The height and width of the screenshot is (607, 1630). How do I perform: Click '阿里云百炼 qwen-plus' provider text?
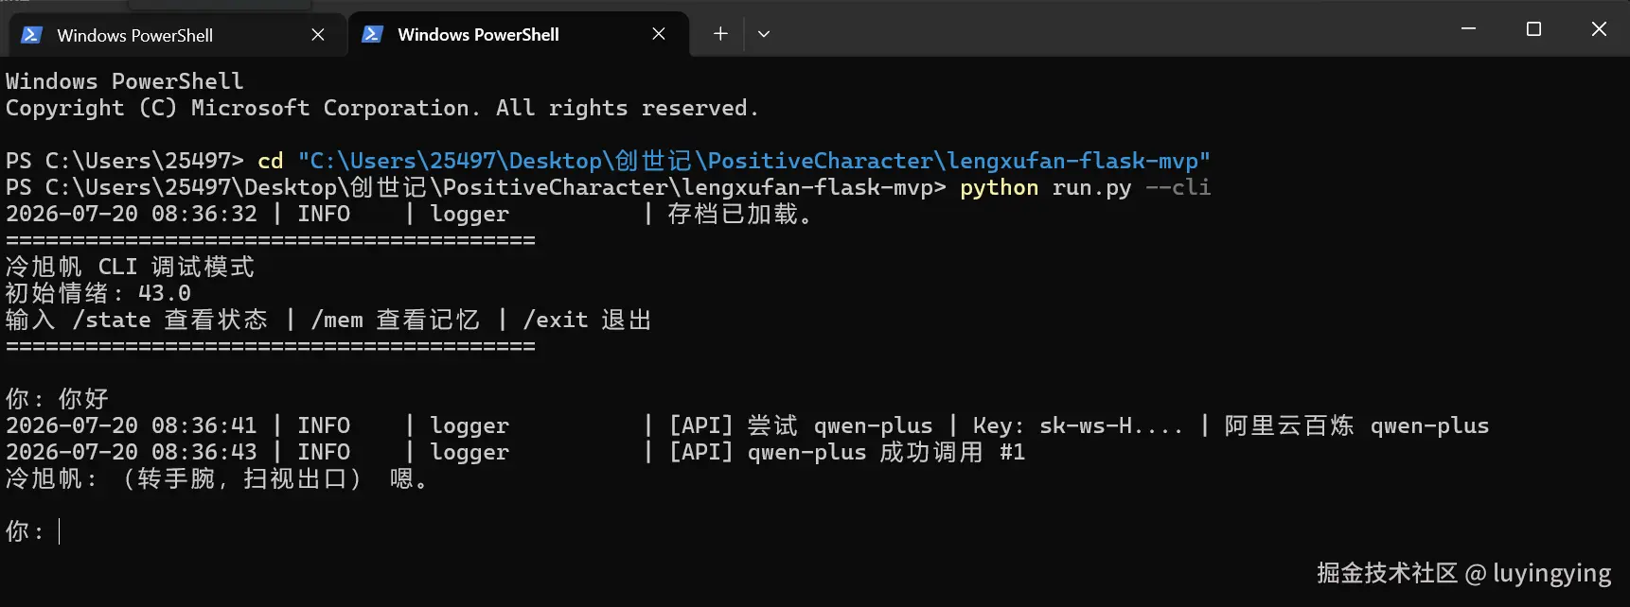coord(1356,425)
